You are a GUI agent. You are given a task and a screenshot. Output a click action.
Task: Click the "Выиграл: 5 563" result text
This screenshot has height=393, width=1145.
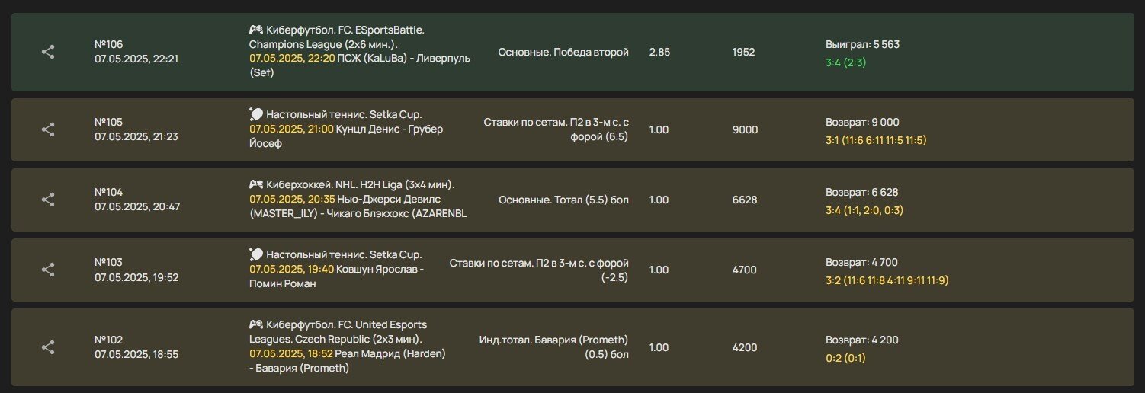tap(862, 44)
